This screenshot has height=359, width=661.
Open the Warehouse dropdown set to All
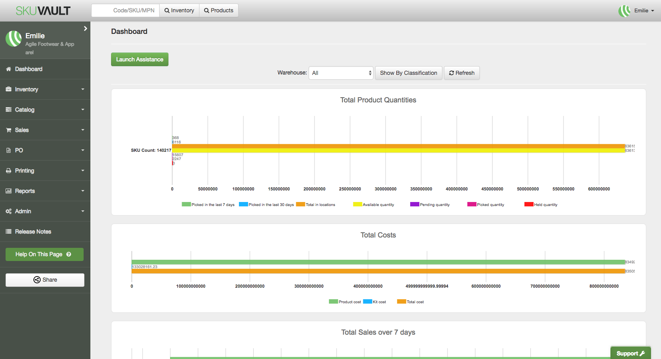341,73
